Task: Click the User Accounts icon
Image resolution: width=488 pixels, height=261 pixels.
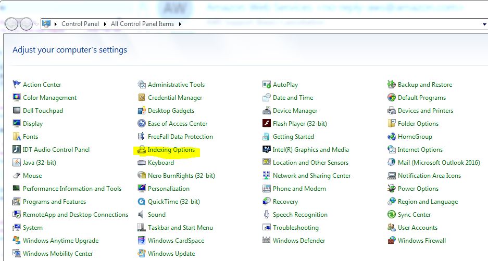Action: [392, 227]
